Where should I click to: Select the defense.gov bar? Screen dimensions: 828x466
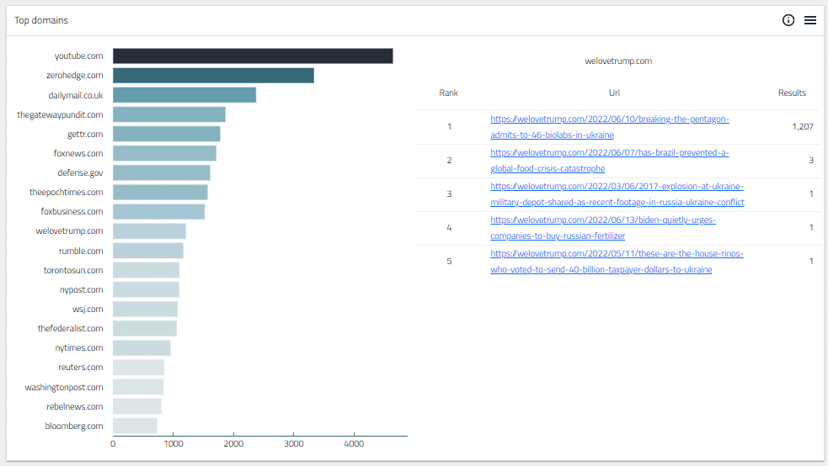click(162, 172)
